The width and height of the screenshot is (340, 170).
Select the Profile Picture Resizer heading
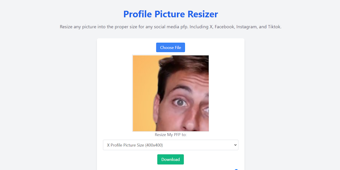pos(170,14)
